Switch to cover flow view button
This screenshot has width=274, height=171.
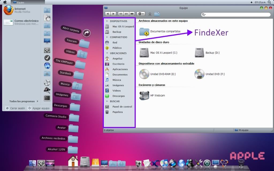[x=132, y=14]
